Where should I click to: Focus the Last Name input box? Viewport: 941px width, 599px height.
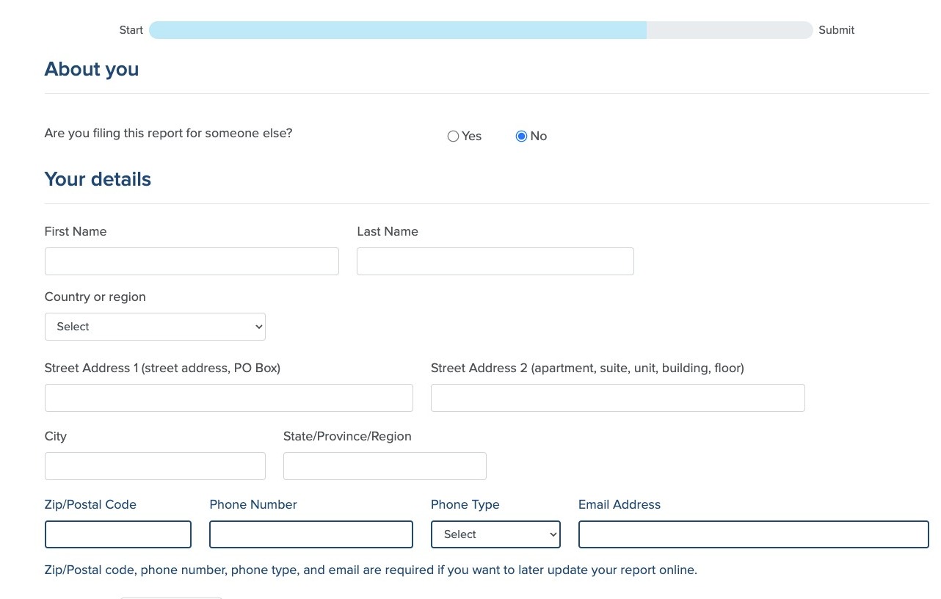pyautogui.click(x=495, y=261)
